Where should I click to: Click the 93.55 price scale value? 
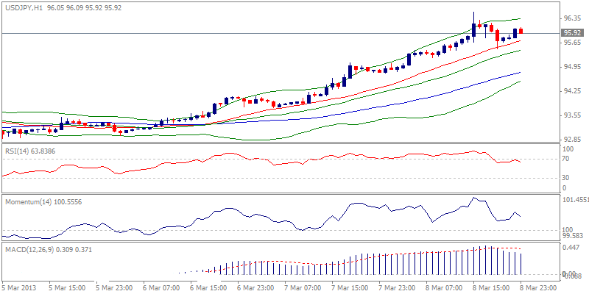tap(572, 115)
